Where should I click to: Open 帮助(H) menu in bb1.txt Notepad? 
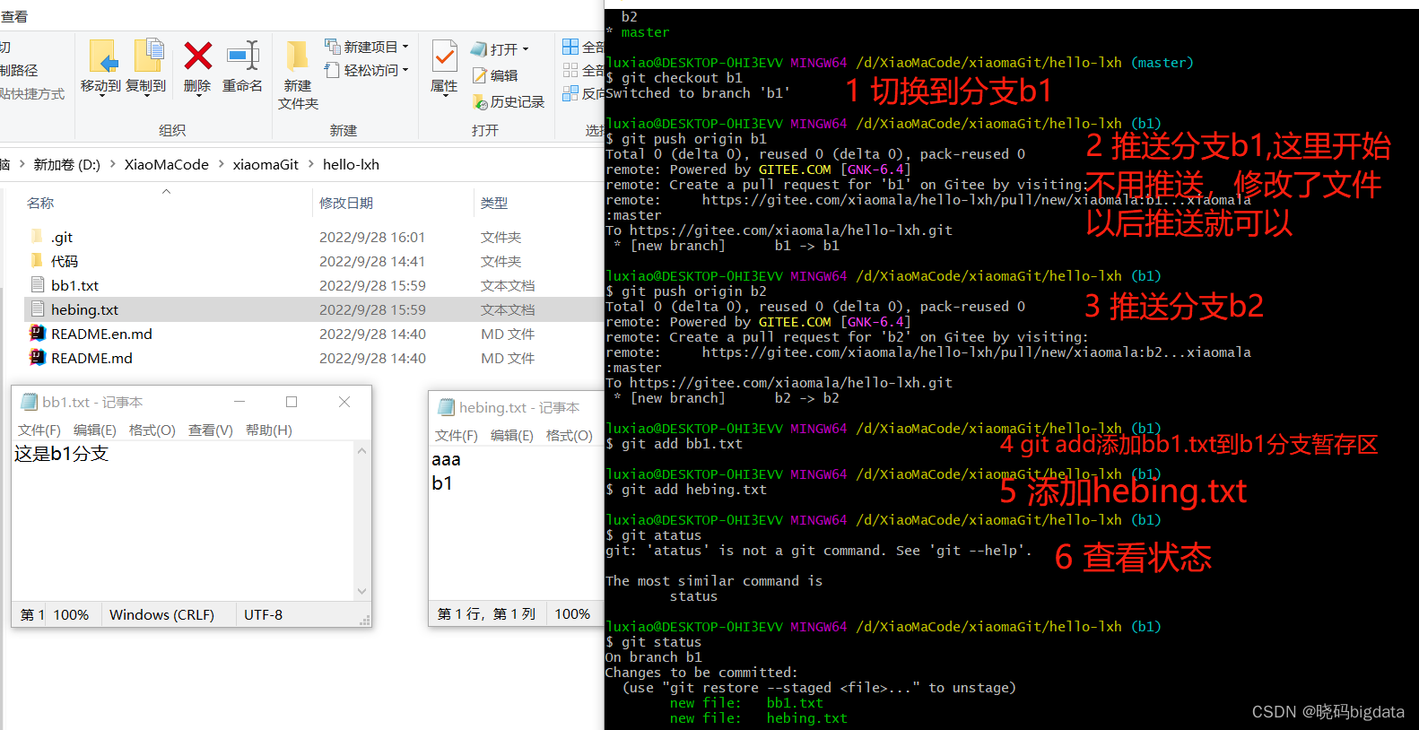coord(269,430)
